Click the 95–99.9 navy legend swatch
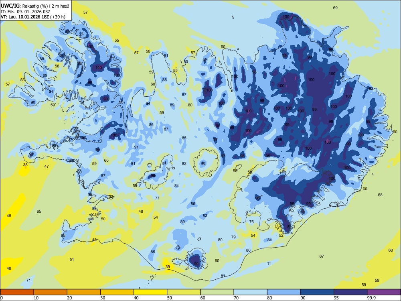This screenshot has width=401, height=301. pyautogui.click(x=350, y=292)
